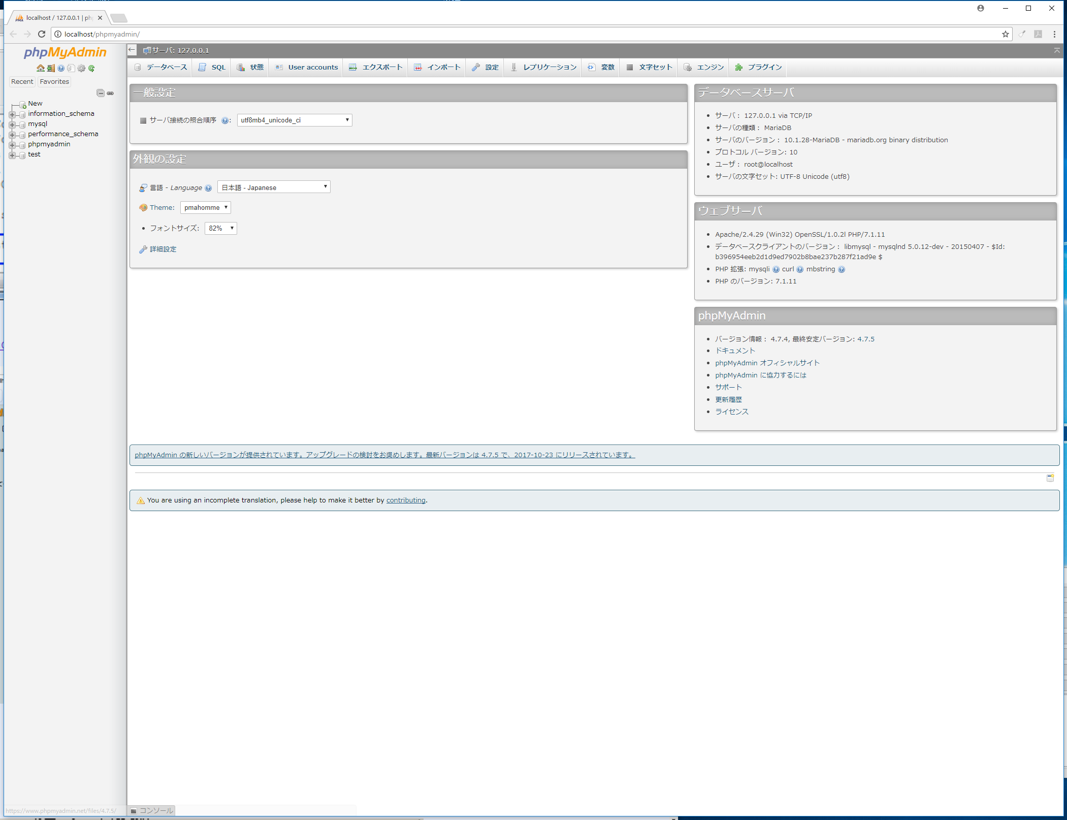Screen dimensions: 1067x820
Task: Open the プラグイン tab
Action: tap(758, 68)
